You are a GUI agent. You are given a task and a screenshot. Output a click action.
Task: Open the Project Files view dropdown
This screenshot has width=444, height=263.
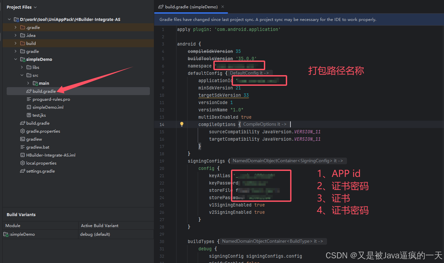[22, 7]
